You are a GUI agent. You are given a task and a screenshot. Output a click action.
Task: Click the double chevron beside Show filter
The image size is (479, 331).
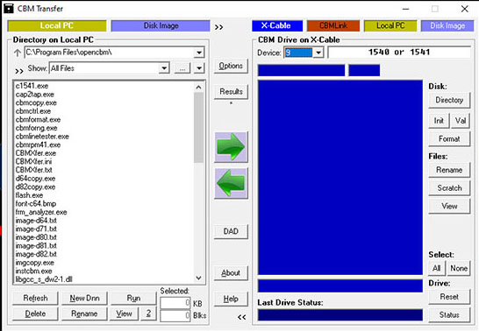(x=19, y=71)
